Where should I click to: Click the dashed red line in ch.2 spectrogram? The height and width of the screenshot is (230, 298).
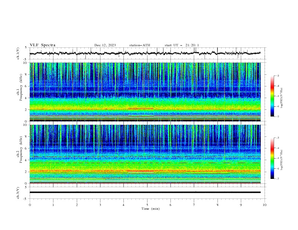145,163
